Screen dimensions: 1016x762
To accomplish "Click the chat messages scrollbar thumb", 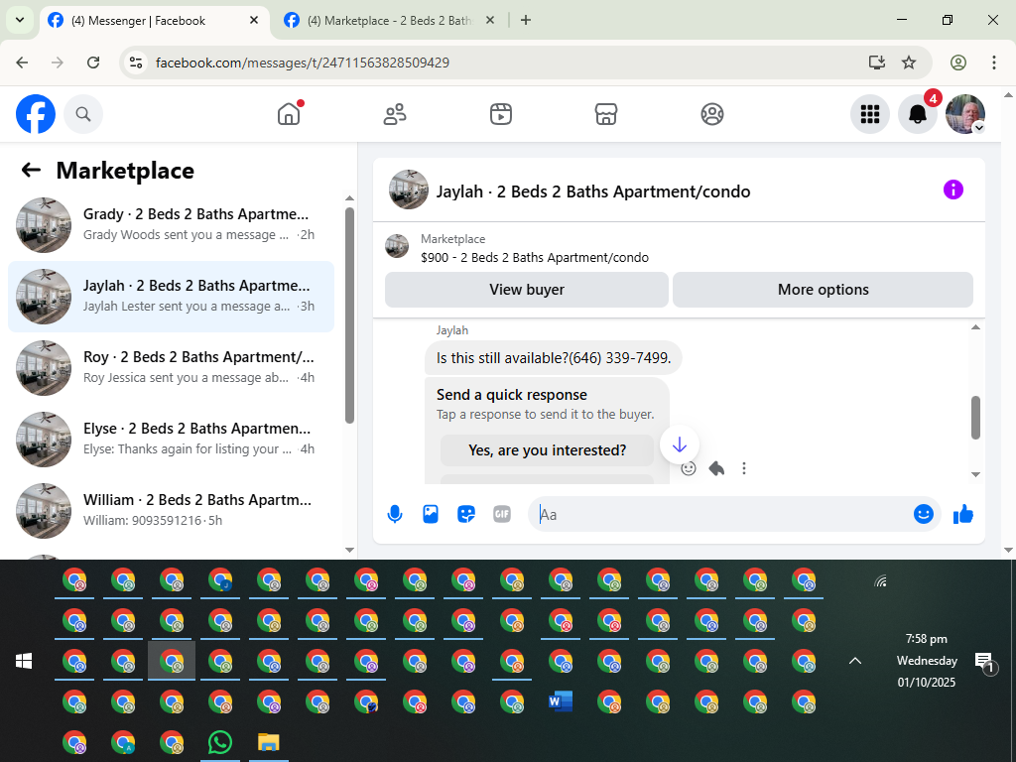I will click(x=976, y=418).
